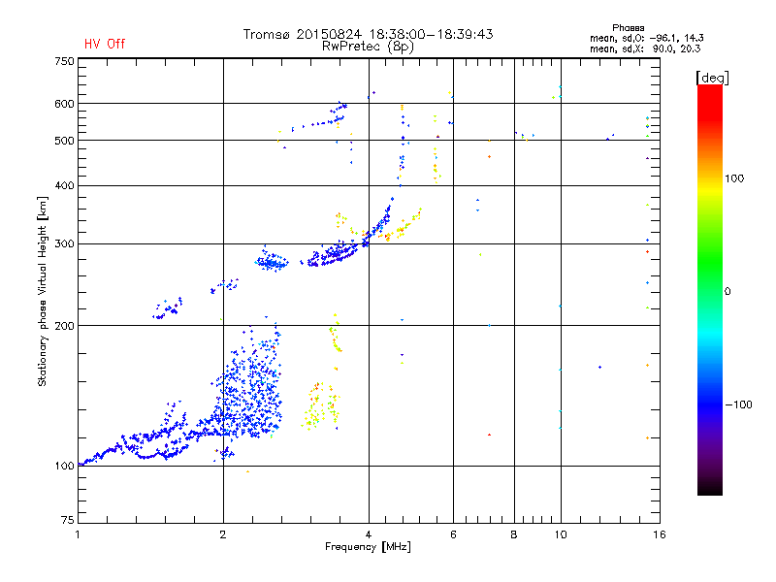
Task: Click x-axis tick label '8'
Action: [x=514, y=534]
